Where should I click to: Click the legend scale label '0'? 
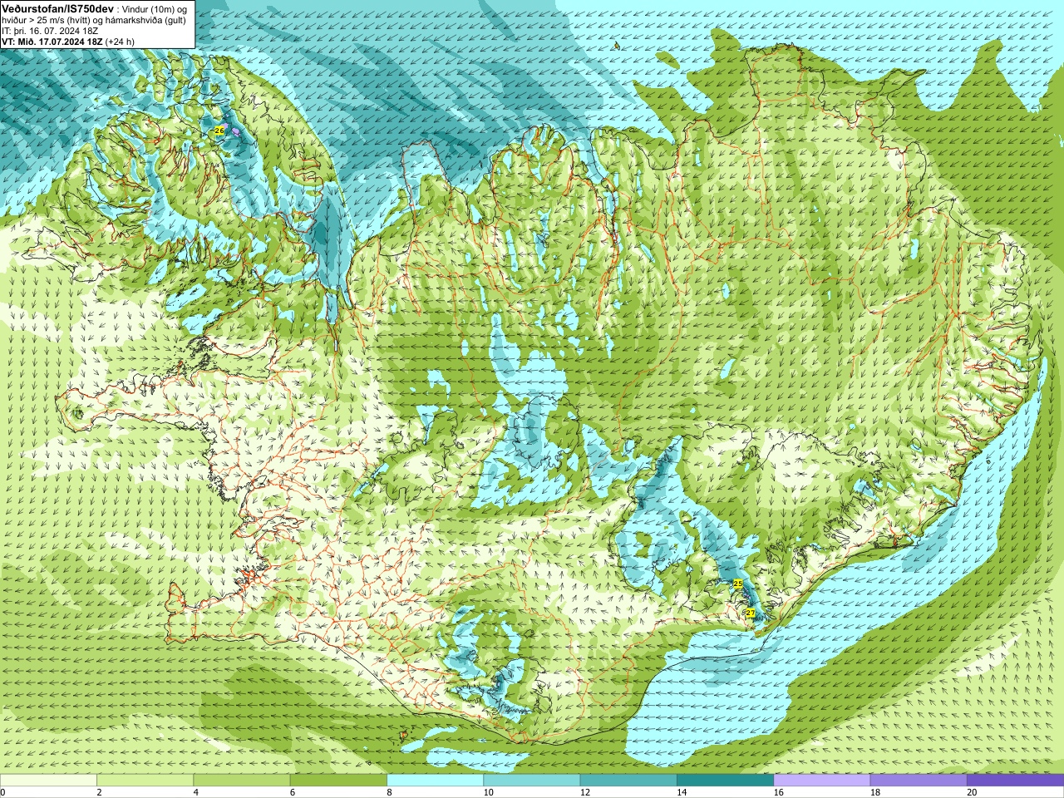[x=3, y=792]
